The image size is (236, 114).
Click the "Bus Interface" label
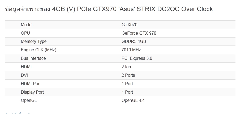click(x=33, y=58)
